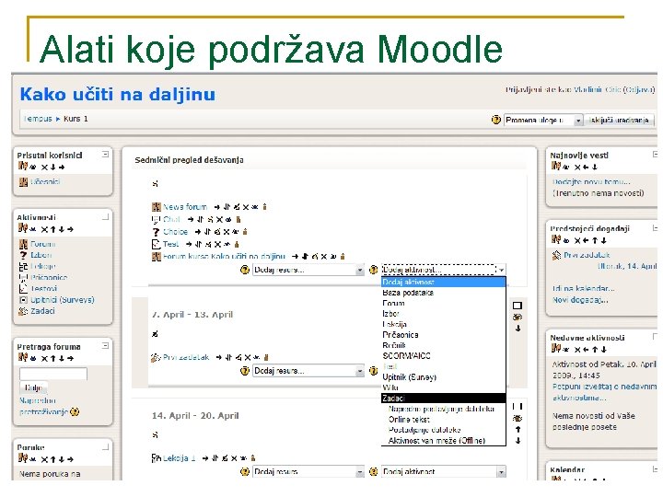This screenshot has height=497, width=663.
Task: Open Zadaci link in Aktivnosti block
Action: [x=42, y=311]
